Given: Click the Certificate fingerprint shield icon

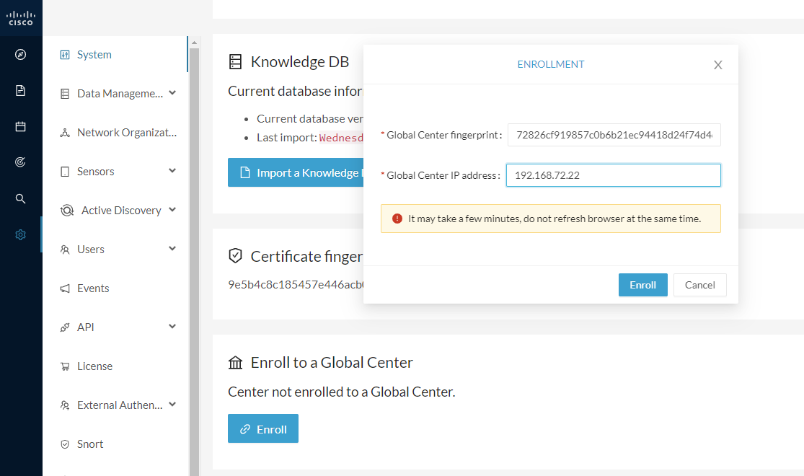Looking at the screenshot, I should [x=235, y=255].
